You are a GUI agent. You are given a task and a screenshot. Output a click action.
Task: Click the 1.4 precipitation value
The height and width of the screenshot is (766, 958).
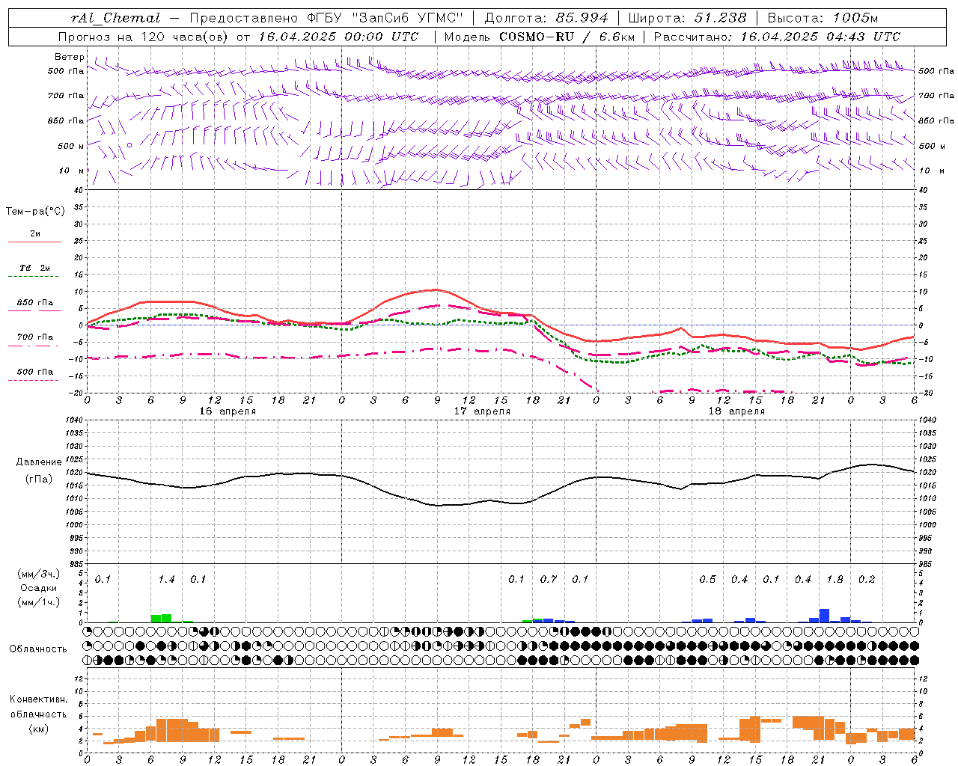point(166,580)
